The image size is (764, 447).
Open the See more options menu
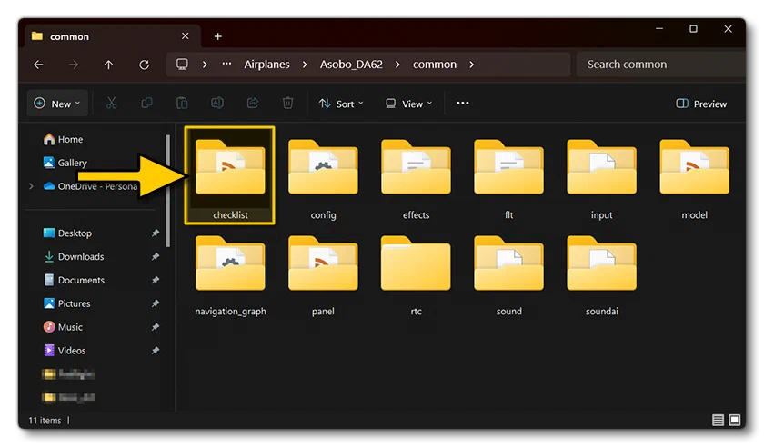pos(463,104)
